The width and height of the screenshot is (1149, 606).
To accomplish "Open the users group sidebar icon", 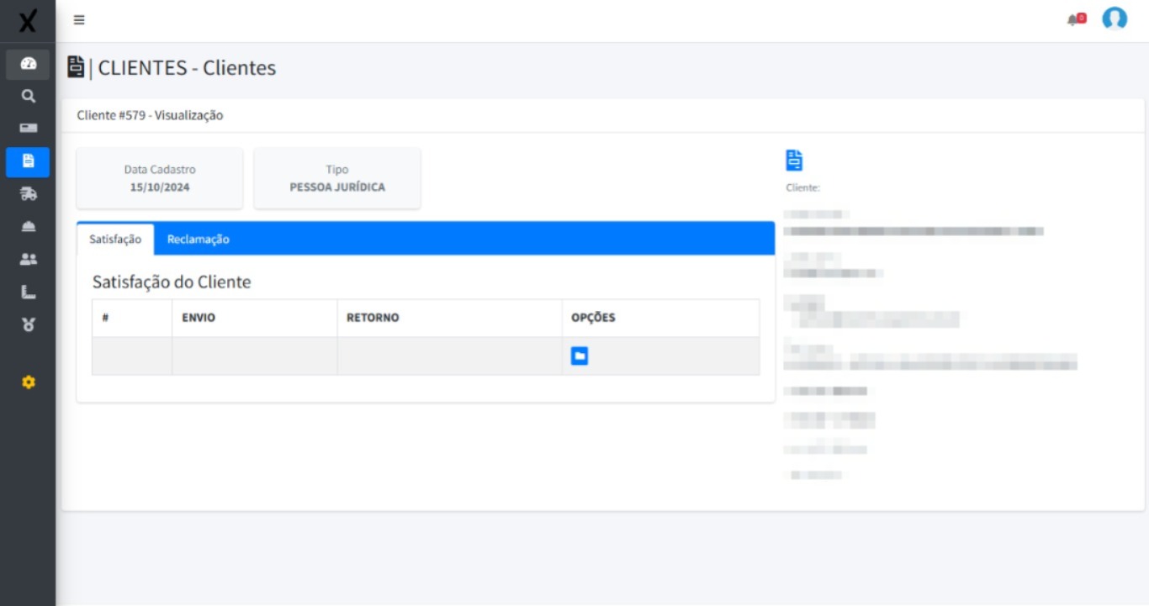I will (28, 260).
